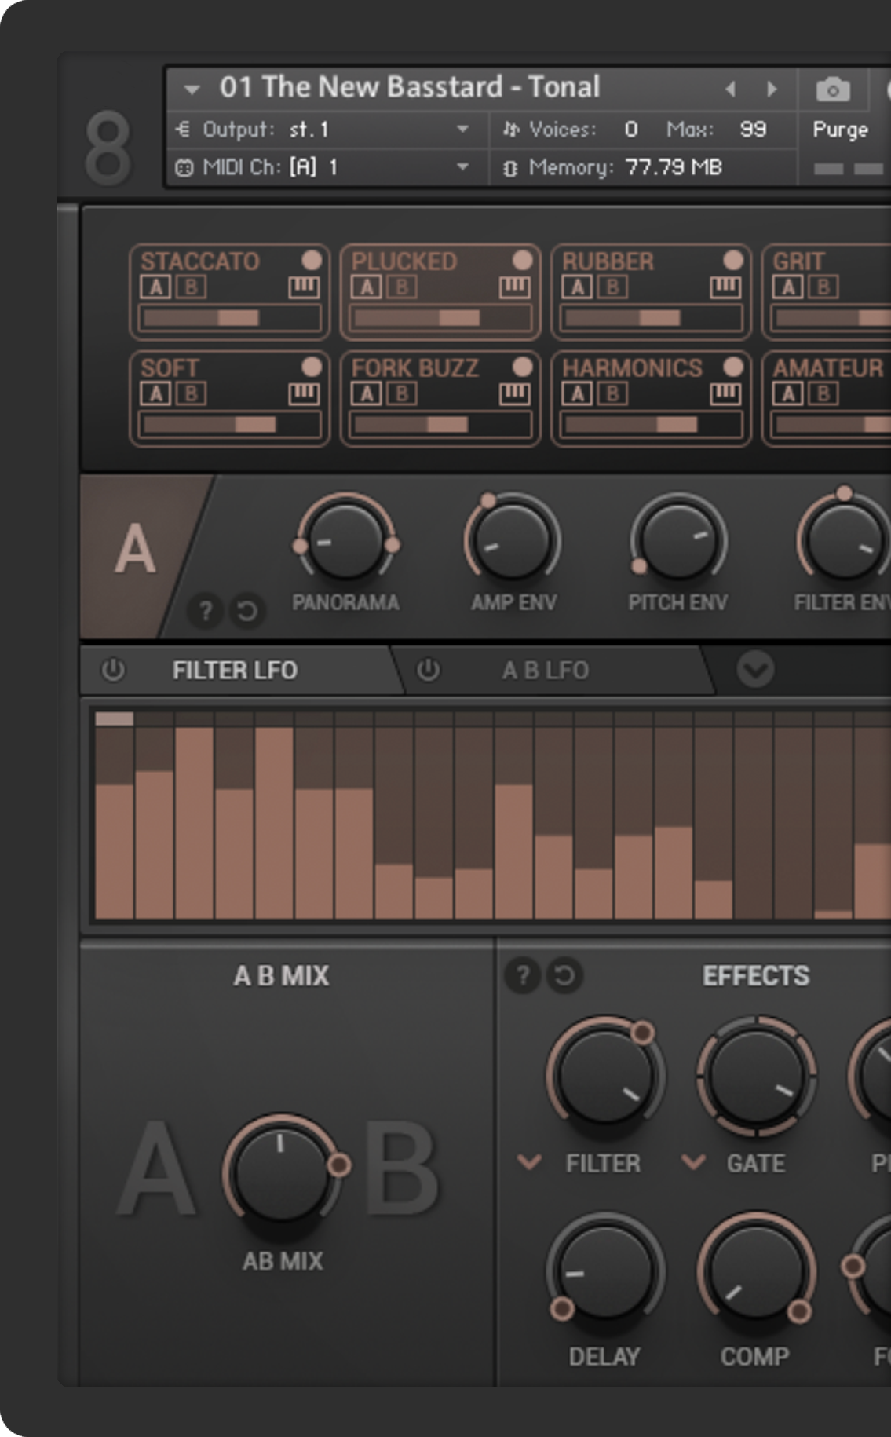Screen dimensions: 891x1437
Task: Enable the FORK BUZZ articulation dot
Action: point(522,366)
